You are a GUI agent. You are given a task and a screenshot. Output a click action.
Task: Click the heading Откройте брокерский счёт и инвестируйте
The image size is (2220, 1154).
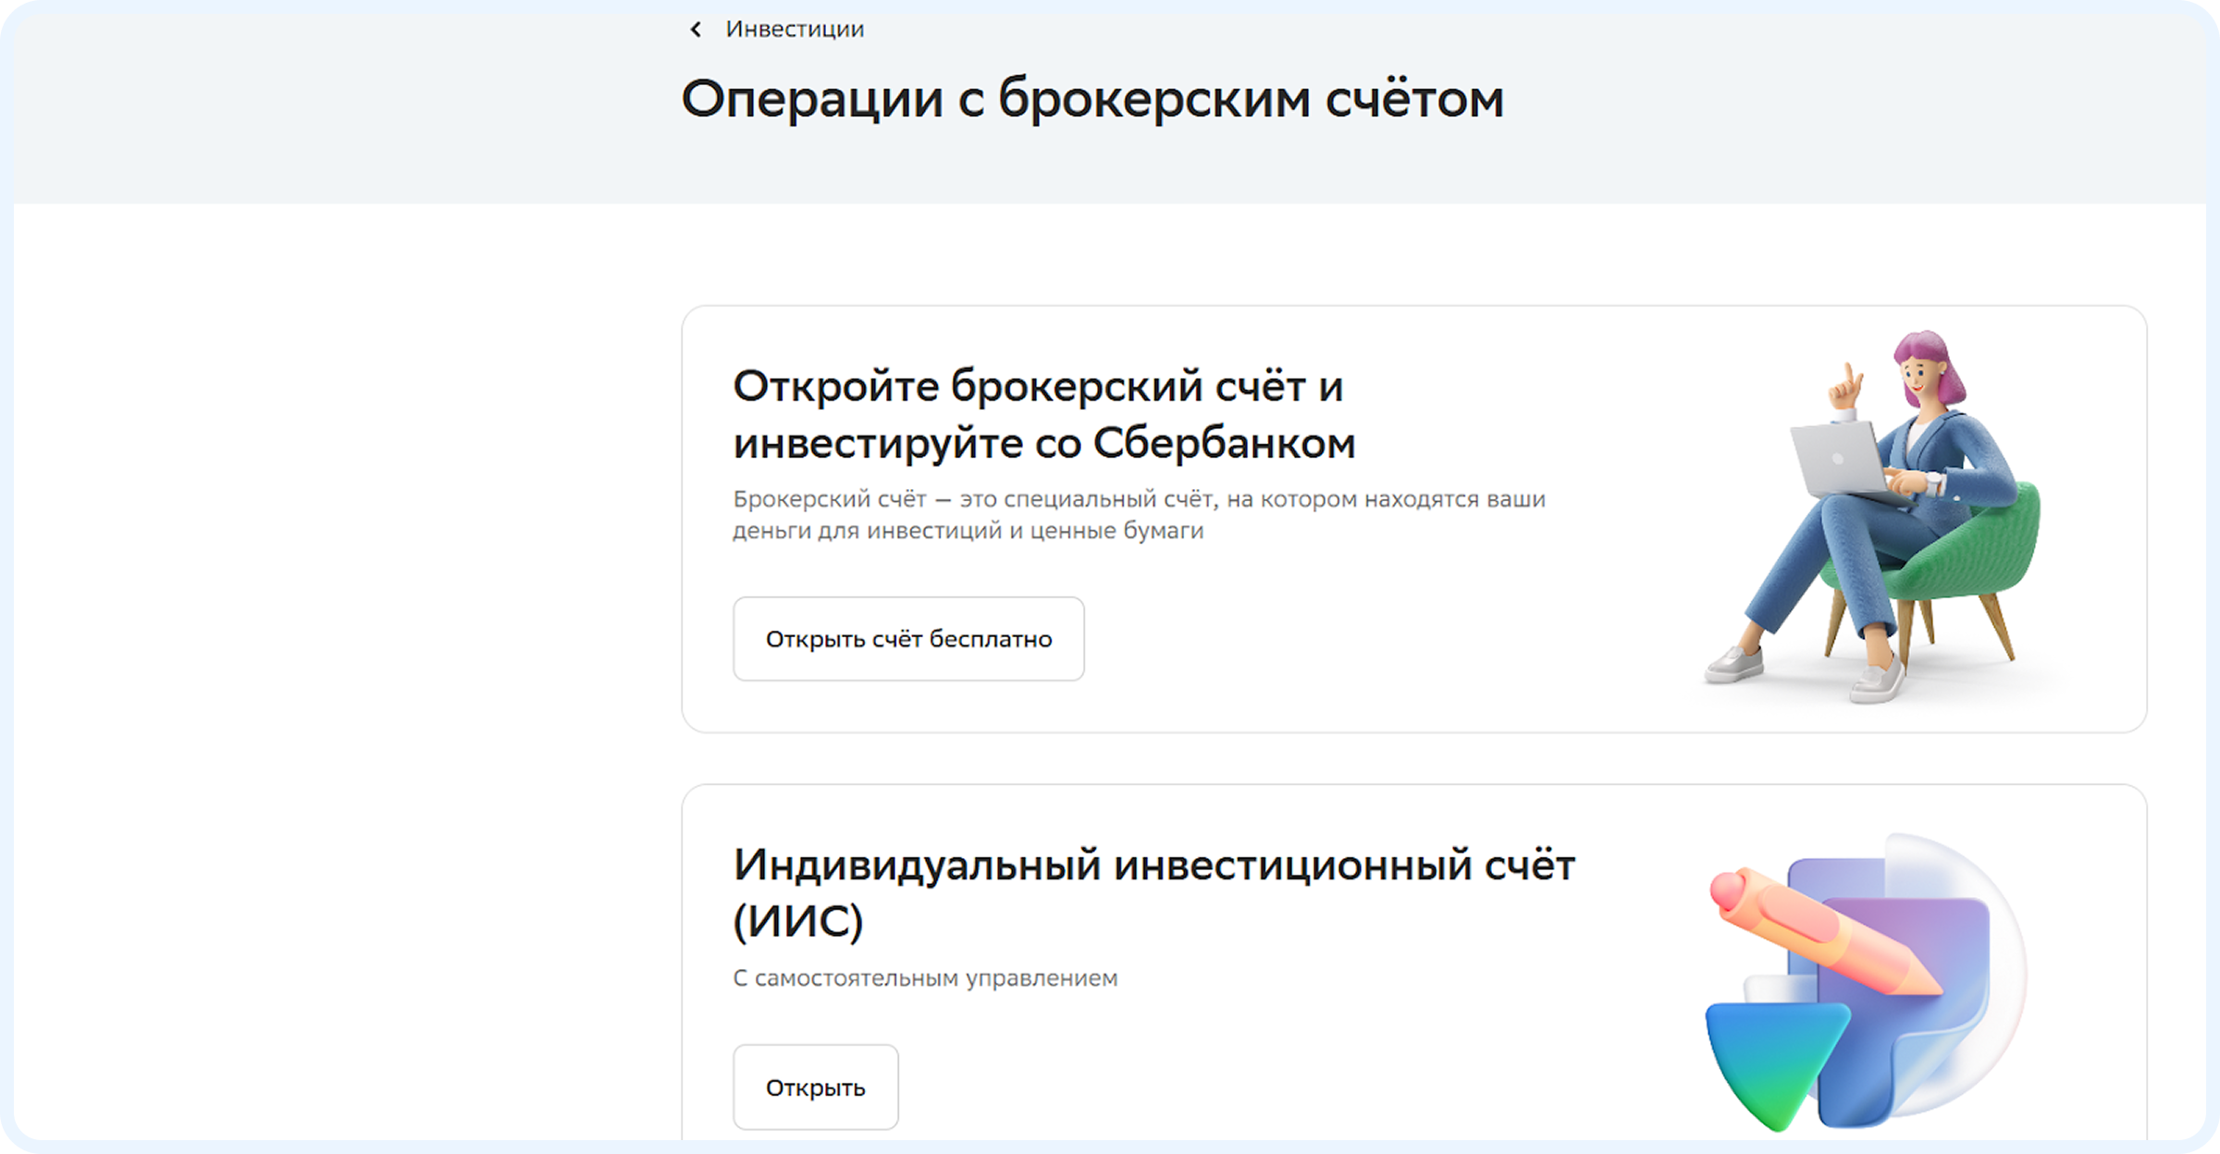coord(1044,414)
